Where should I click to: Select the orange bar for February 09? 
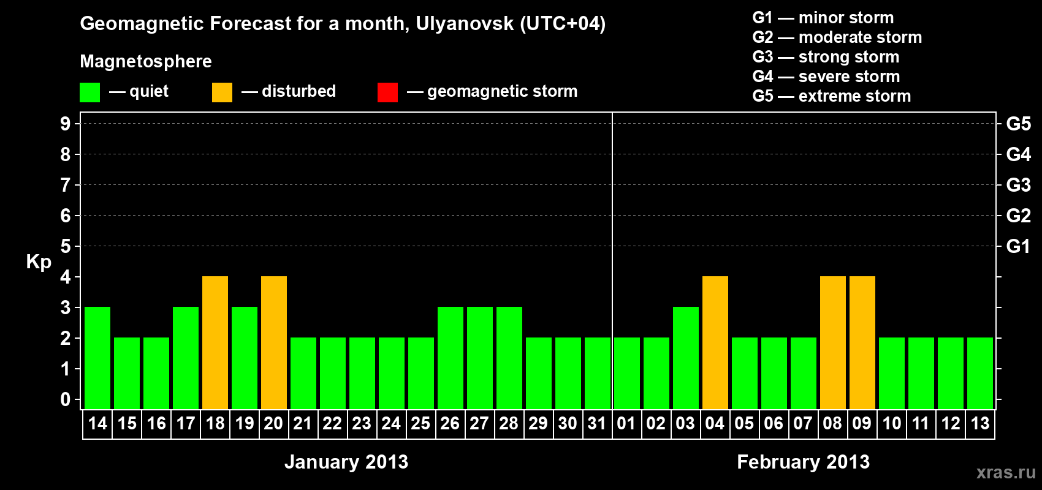coord(862,343)
